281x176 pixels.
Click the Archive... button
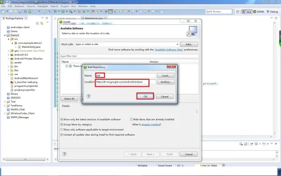tap(166, 82)
